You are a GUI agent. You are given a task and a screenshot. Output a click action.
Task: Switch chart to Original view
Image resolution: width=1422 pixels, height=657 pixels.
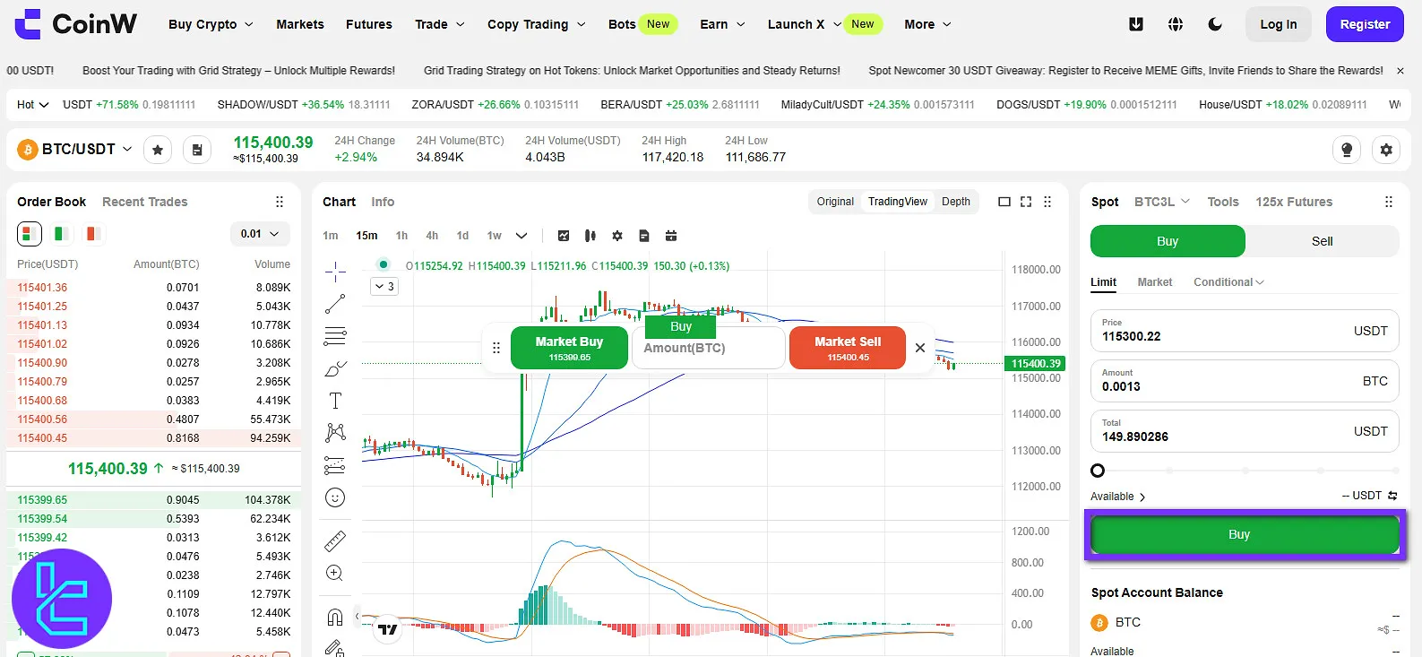click(x=835, y=202)
